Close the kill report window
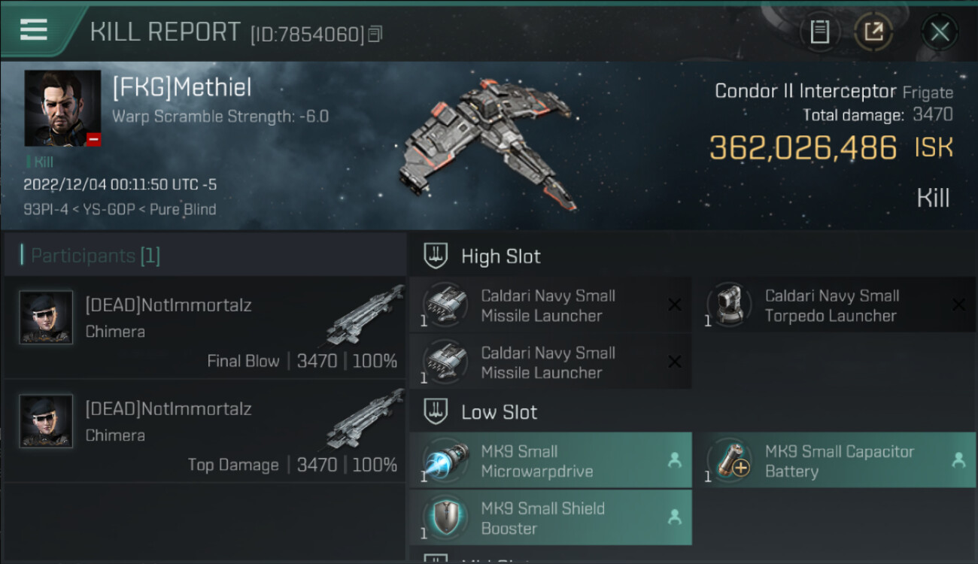 (x=940, y=32)
